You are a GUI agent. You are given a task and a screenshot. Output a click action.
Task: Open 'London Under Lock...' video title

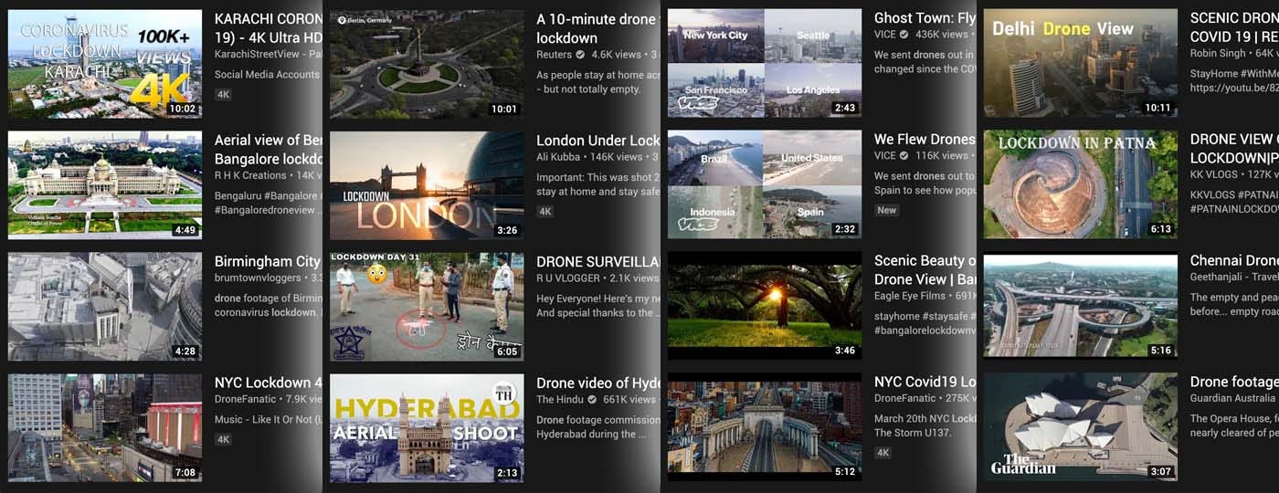[x=597, y=141]
